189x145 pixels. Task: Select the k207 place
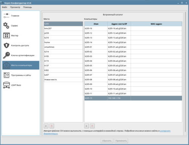click(64, 75)
